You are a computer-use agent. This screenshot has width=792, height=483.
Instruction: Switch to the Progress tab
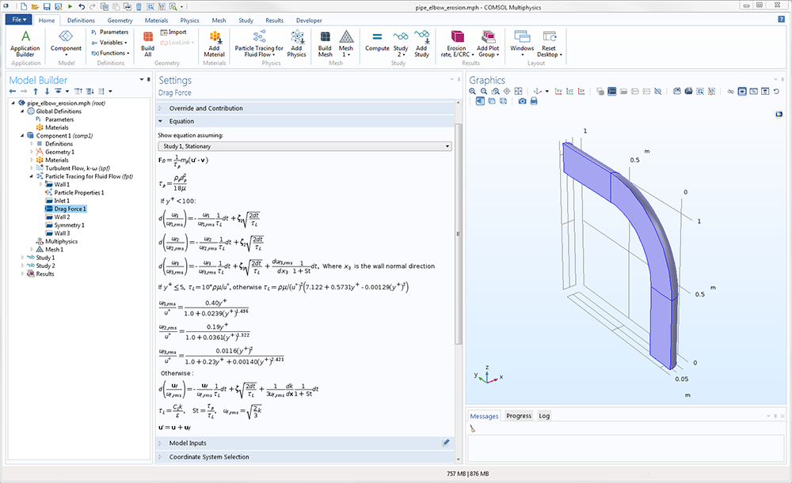519,416
